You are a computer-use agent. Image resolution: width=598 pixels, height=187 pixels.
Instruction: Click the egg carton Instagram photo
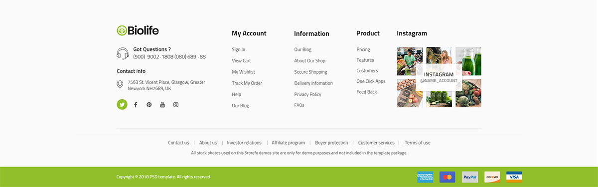tap(410, 93)
